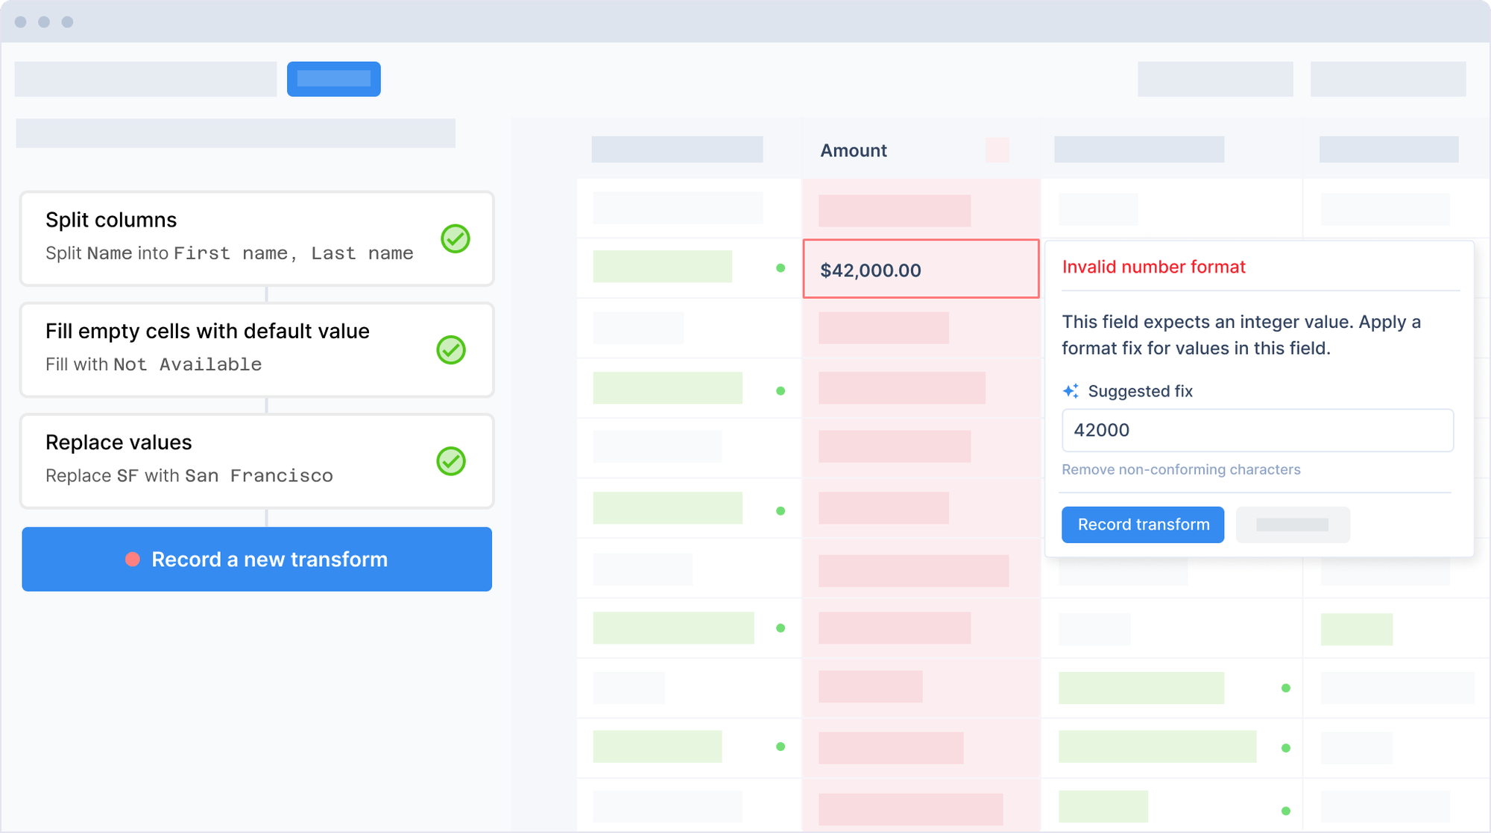Click the checkmark on Replace values step
Viewport: 1491px width, 833px height.
point(451,461)
